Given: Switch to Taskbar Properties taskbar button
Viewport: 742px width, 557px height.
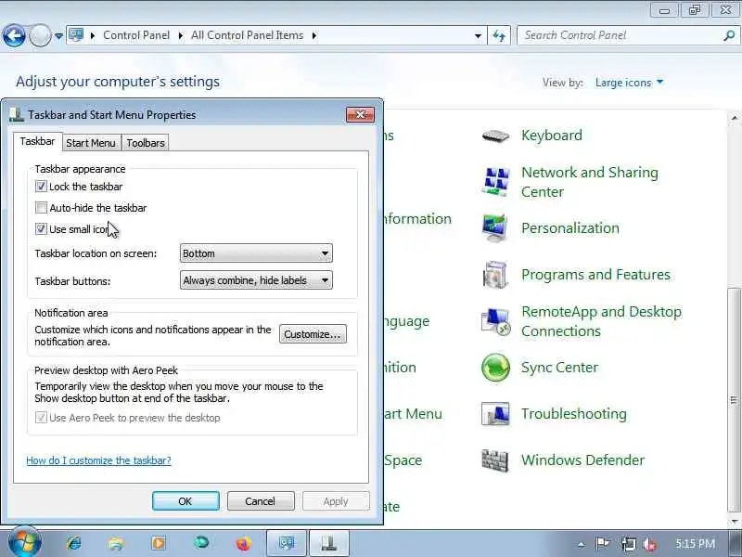Looking at the screenshot, I should point(329,543).
